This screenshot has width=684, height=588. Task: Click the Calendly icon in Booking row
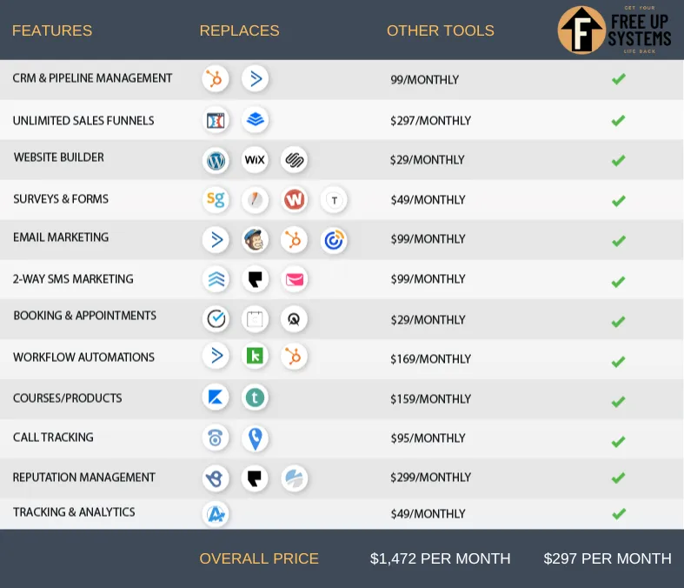pyautogui.click(x=216, y=319)
